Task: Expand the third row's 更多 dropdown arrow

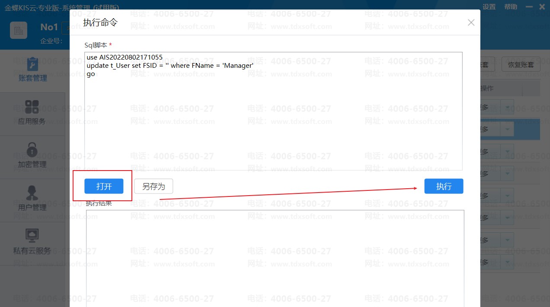Action: click(508, 152)
